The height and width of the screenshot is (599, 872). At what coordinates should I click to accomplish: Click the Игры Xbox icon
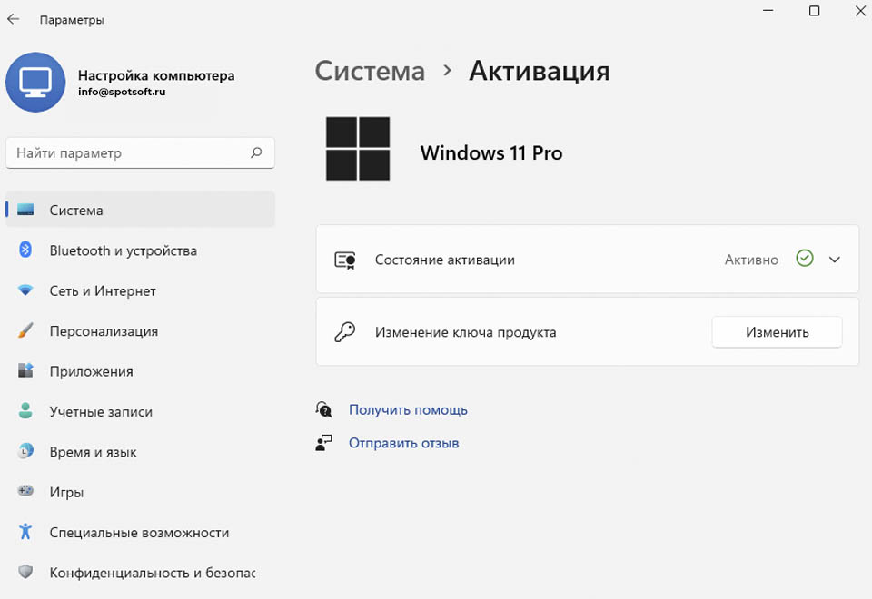coord(25,492)
